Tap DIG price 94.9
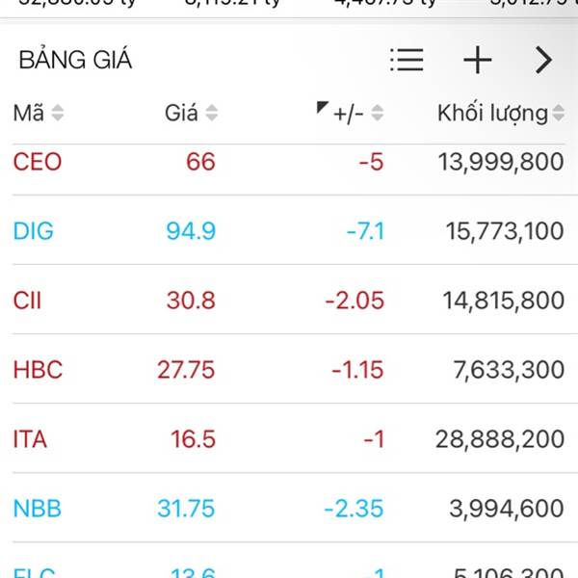578x578 pixels. point(191,231)
